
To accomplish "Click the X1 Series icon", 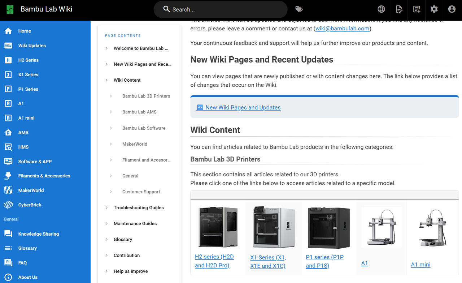I will (x=8, y=74).
